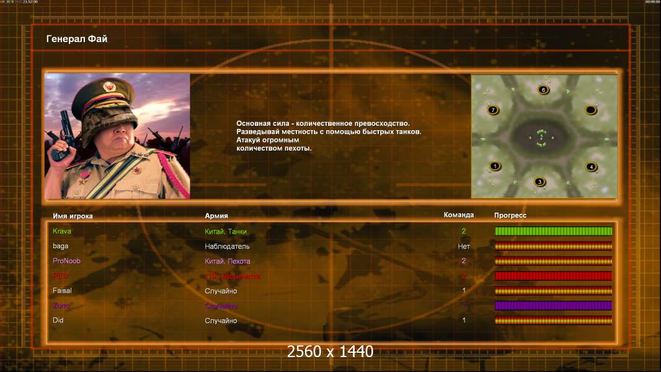Viewport: 661px width, 372px height.
Task: Click the 'Армия' column header
Action: 216,216
